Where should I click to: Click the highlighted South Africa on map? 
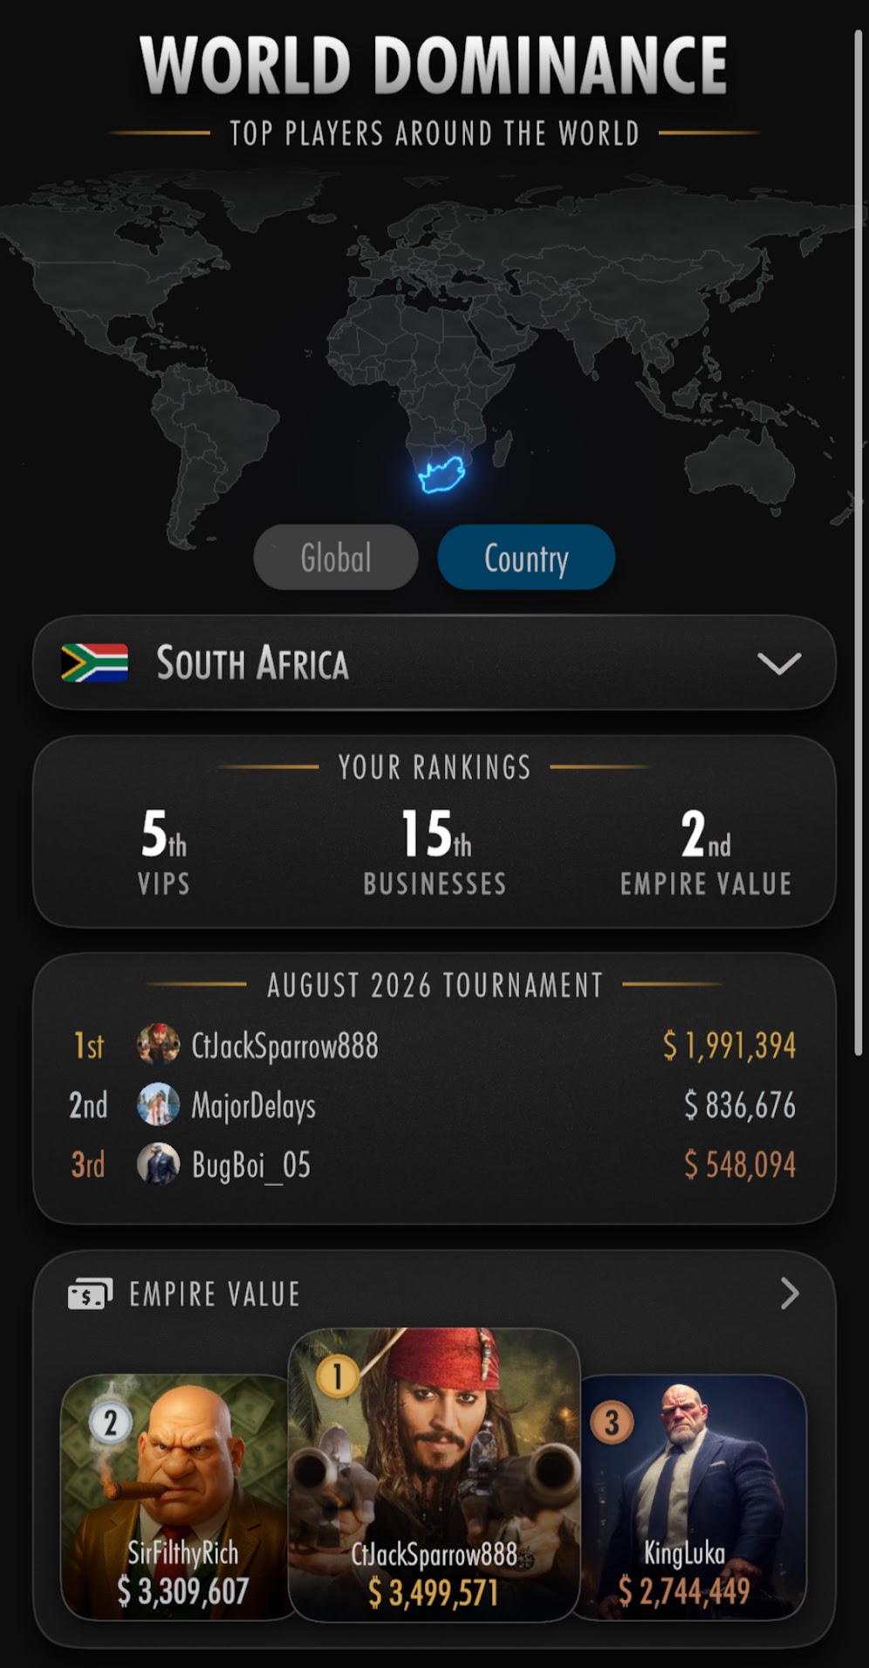tap(441, 474)
